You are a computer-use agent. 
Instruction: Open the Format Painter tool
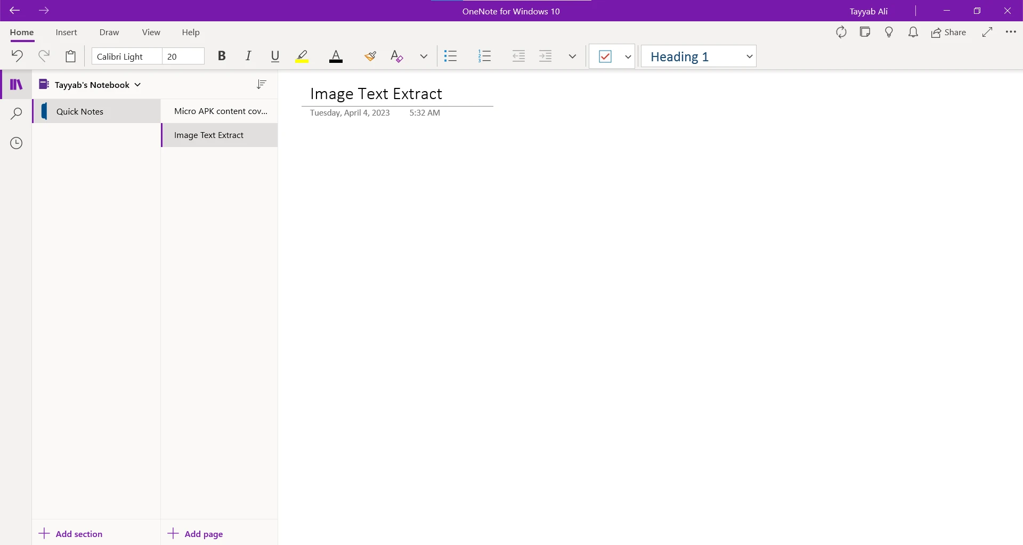click(x=370, y=56)
